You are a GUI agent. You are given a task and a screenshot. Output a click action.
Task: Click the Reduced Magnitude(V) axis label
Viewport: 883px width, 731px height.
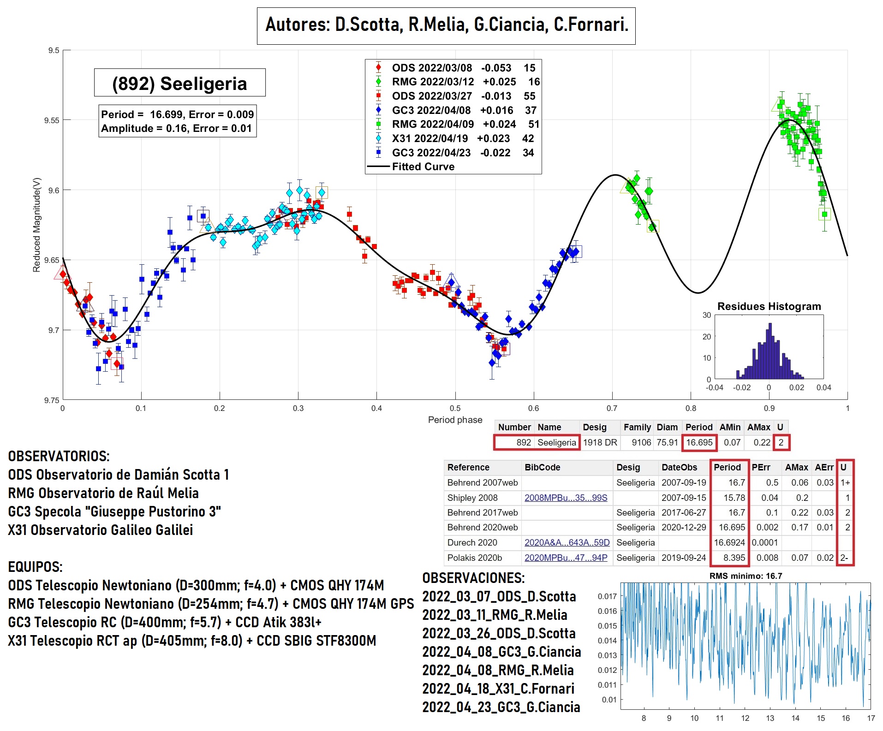pos(36,225)
